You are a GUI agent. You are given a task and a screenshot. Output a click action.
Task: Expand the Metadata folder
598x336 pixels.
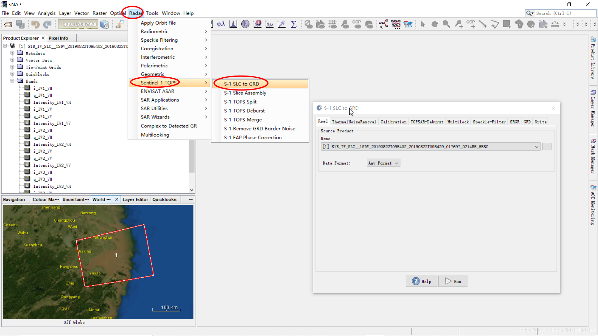point(12,53)
